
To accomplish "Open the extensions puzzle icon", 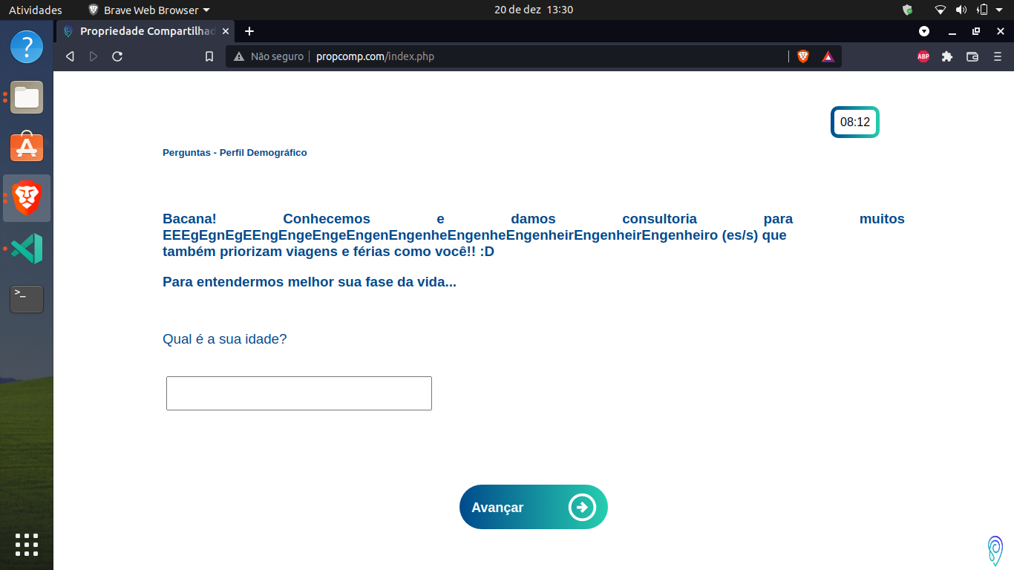I will tap(947, 56).
